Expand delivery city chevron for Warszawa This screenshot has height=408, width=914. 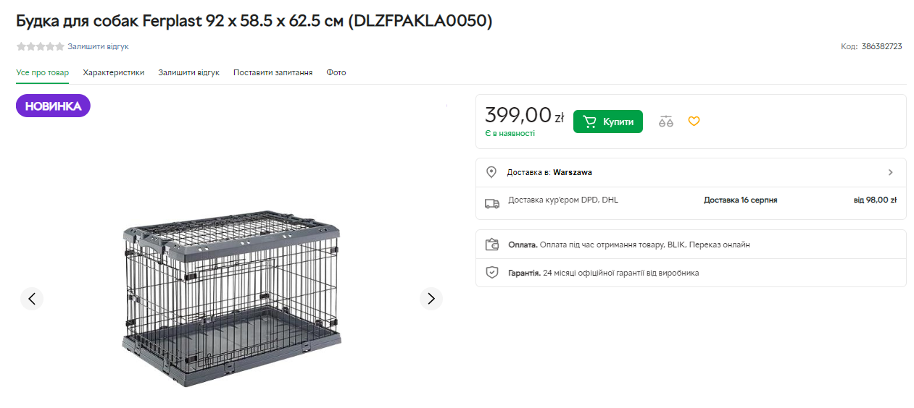click(890, 172)
